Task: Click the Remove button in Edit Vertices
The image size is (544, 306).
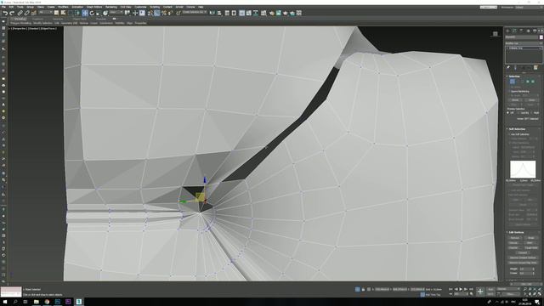Action: (515, 238)
